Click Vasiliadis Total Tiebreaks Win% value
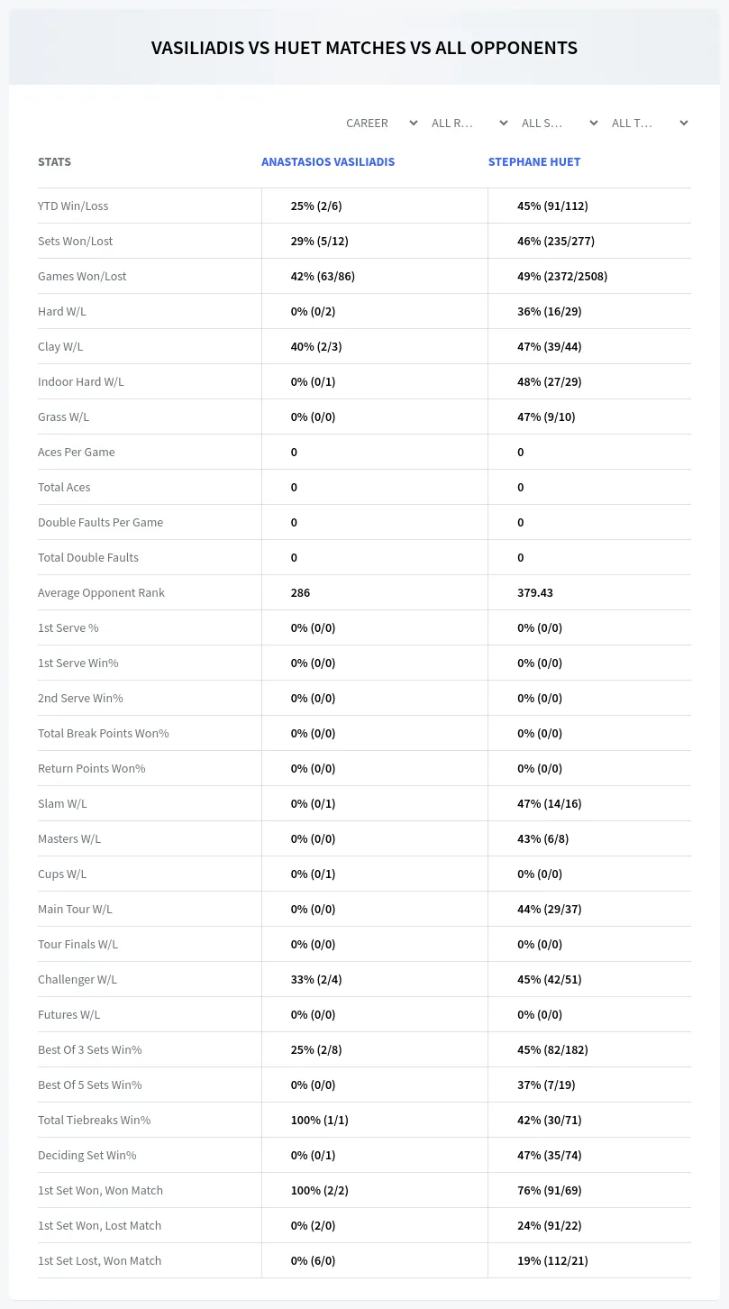Screen dimensions: 729x1309 pyautogui.click(x=320, y=1120)
